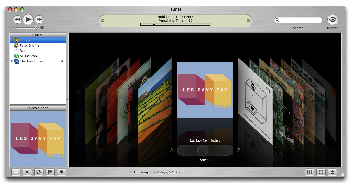Click inside the Search field
The height and width of the screenshot is (183, 351).
pyautogui.click(x=301, y=20)
